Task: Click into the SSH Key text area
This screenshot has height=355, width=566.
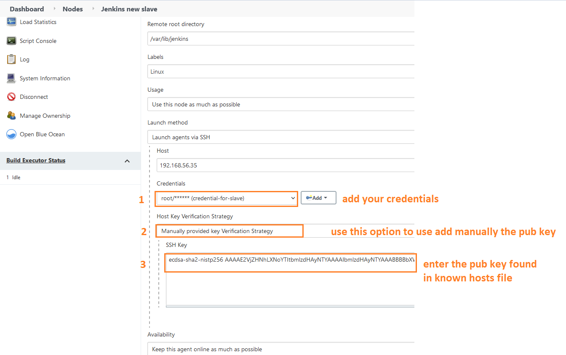Action: click(x=290, y=279)
